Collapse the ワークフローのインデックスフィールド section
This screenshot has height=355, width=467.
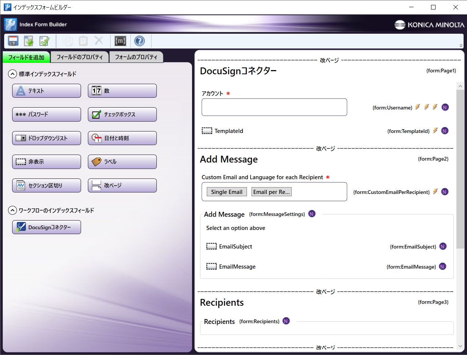pos(12,210)
